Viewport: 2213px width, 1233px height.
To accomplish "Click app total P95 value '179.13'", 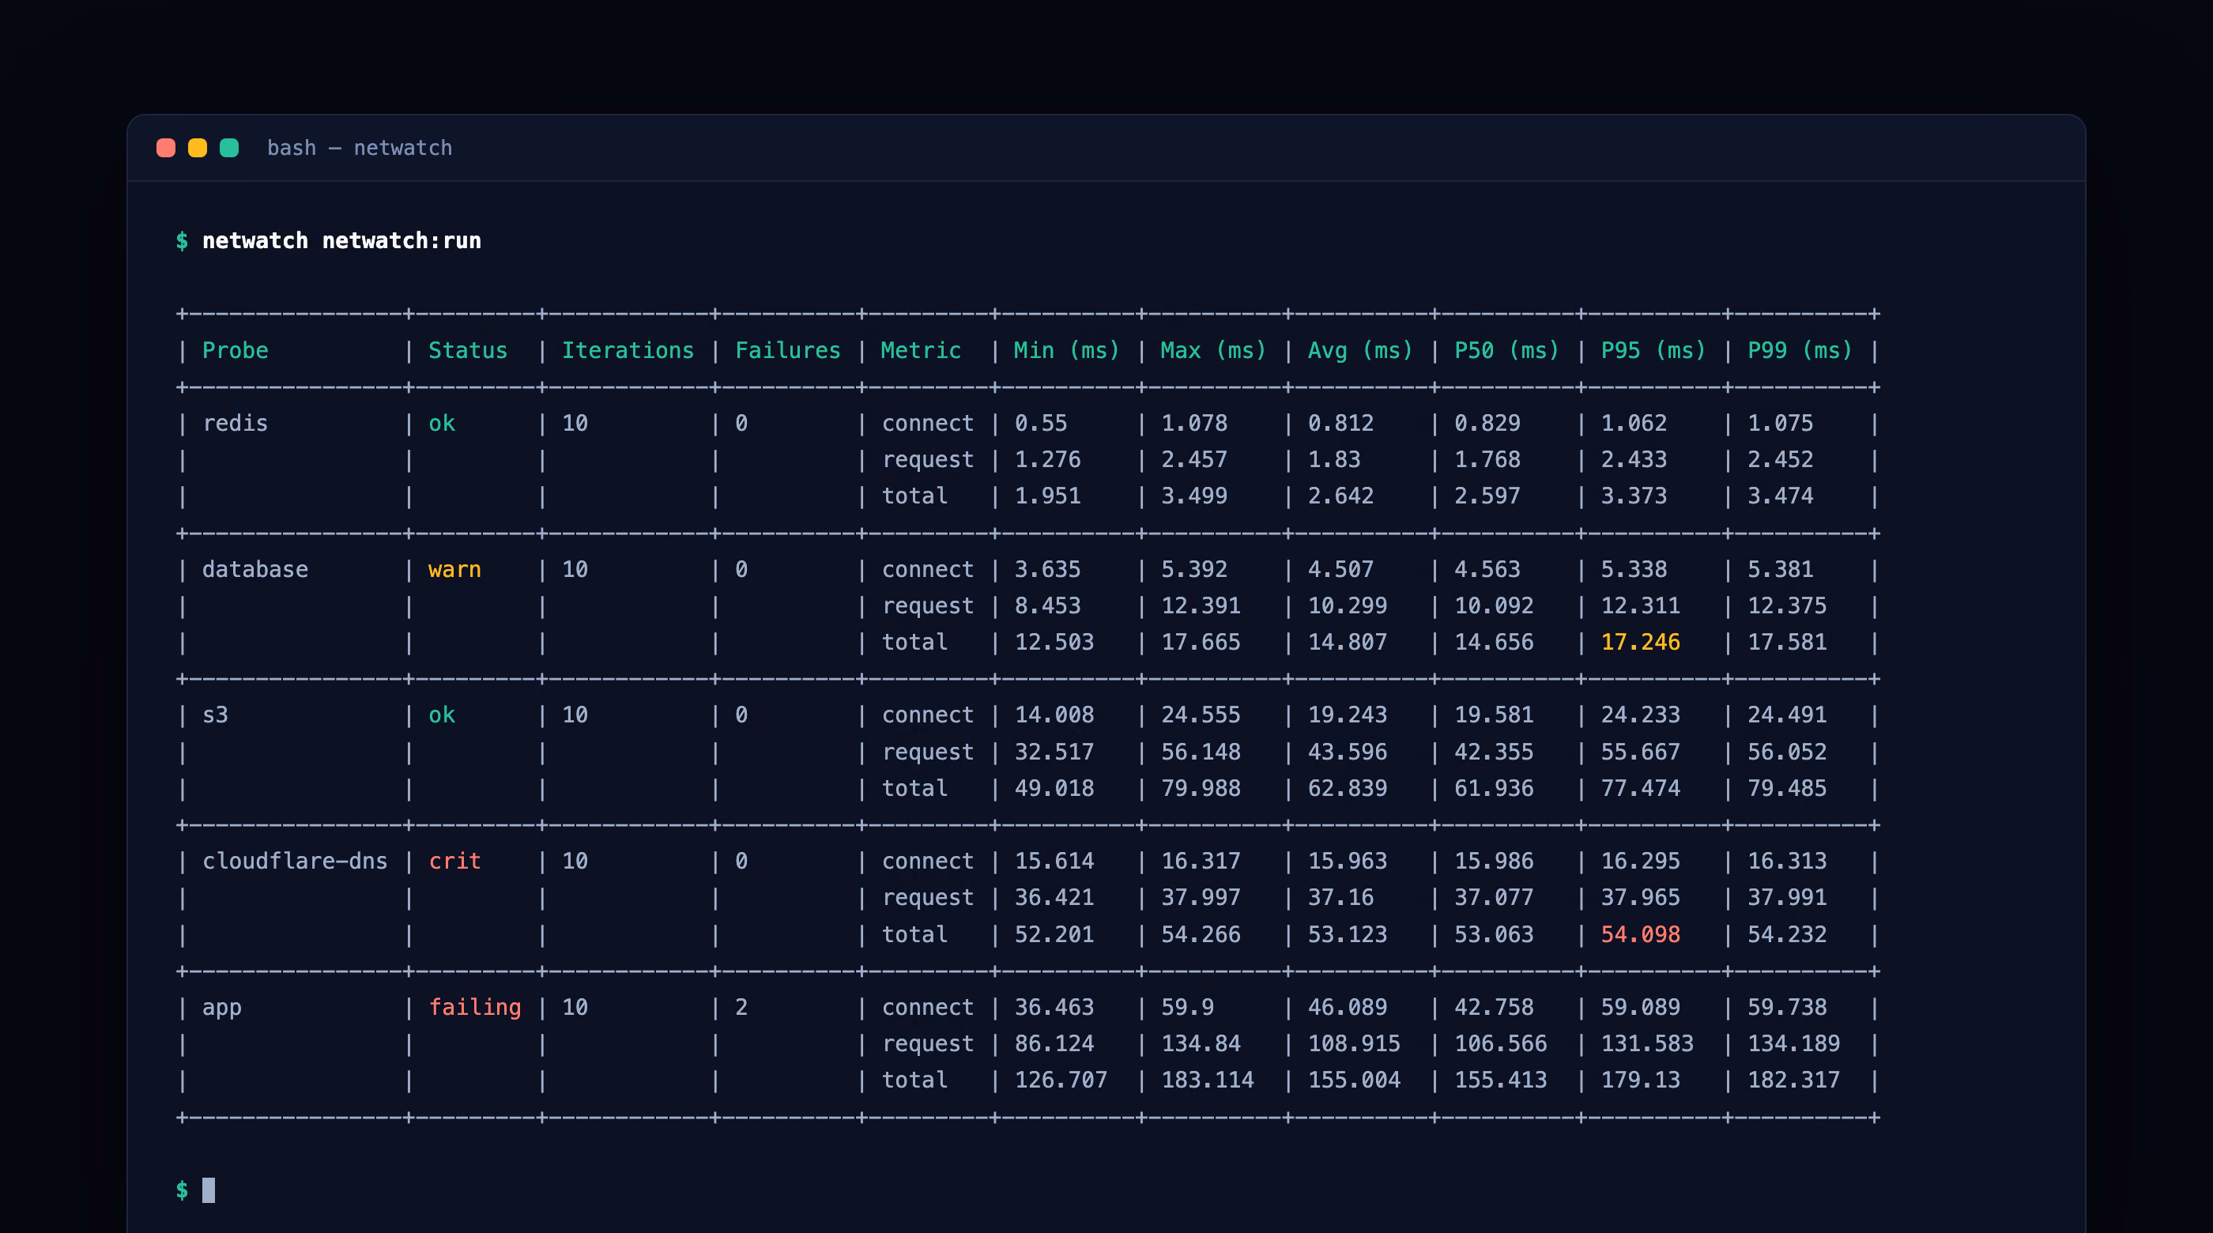I will [x=1641, y=1079].
